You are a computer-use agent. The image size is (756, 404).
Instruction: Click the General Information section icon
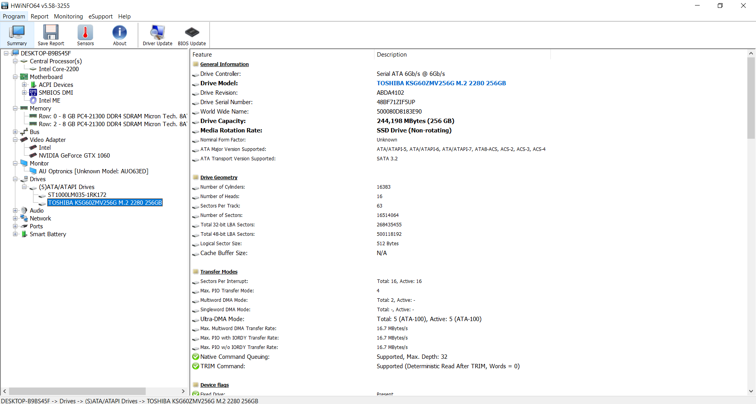(x=196, y=64)
